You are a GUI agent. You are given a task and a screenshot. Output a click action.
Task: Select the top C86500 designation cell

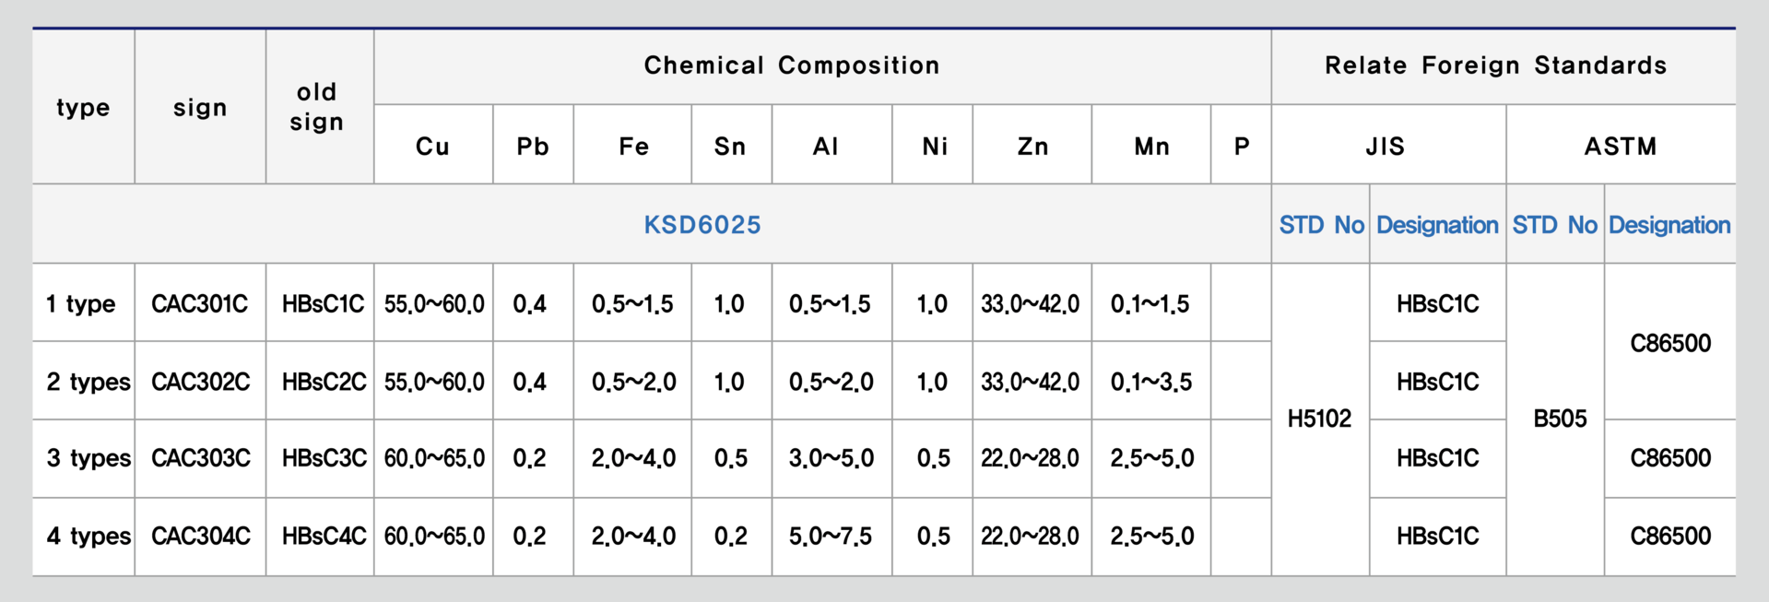[x=1670, y=343]
